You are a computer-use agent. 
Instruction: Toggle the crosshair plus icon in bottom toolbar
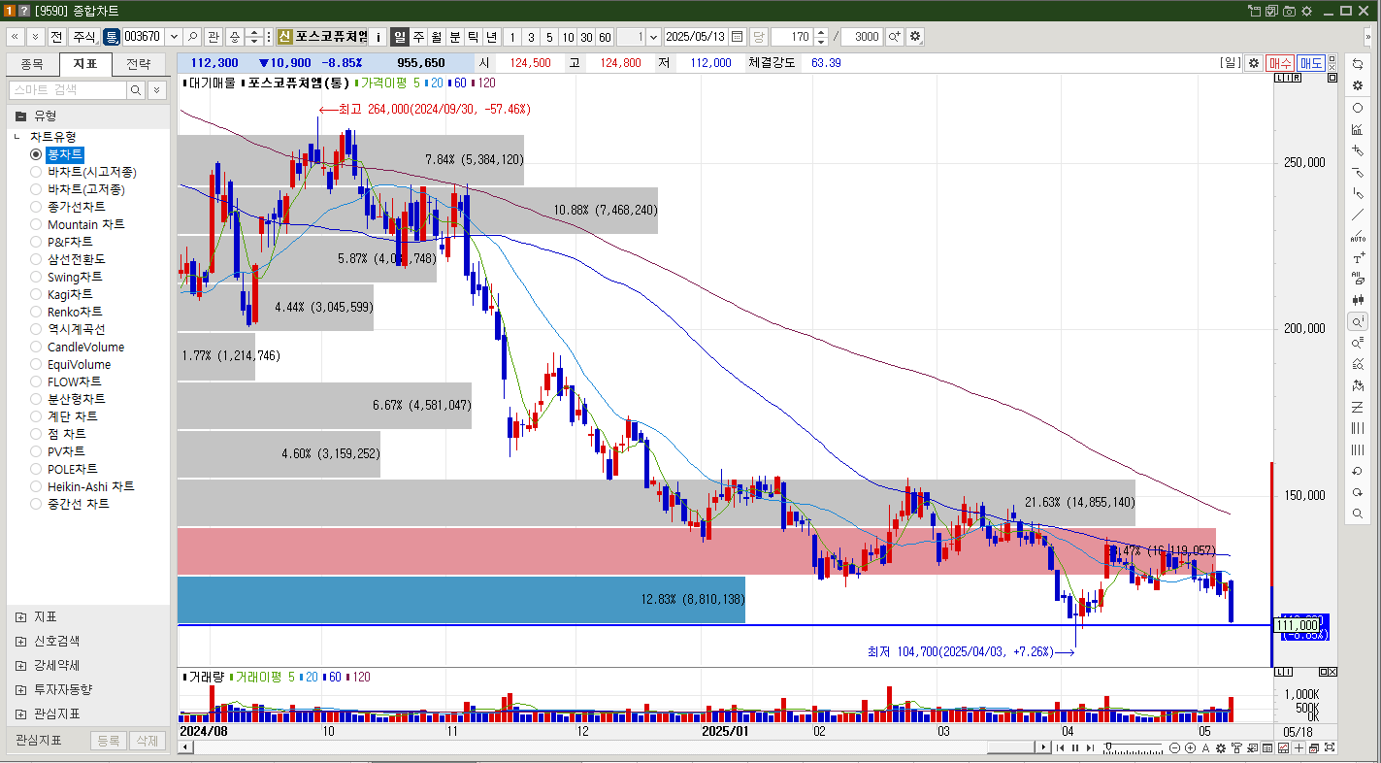coord(1299,747)
